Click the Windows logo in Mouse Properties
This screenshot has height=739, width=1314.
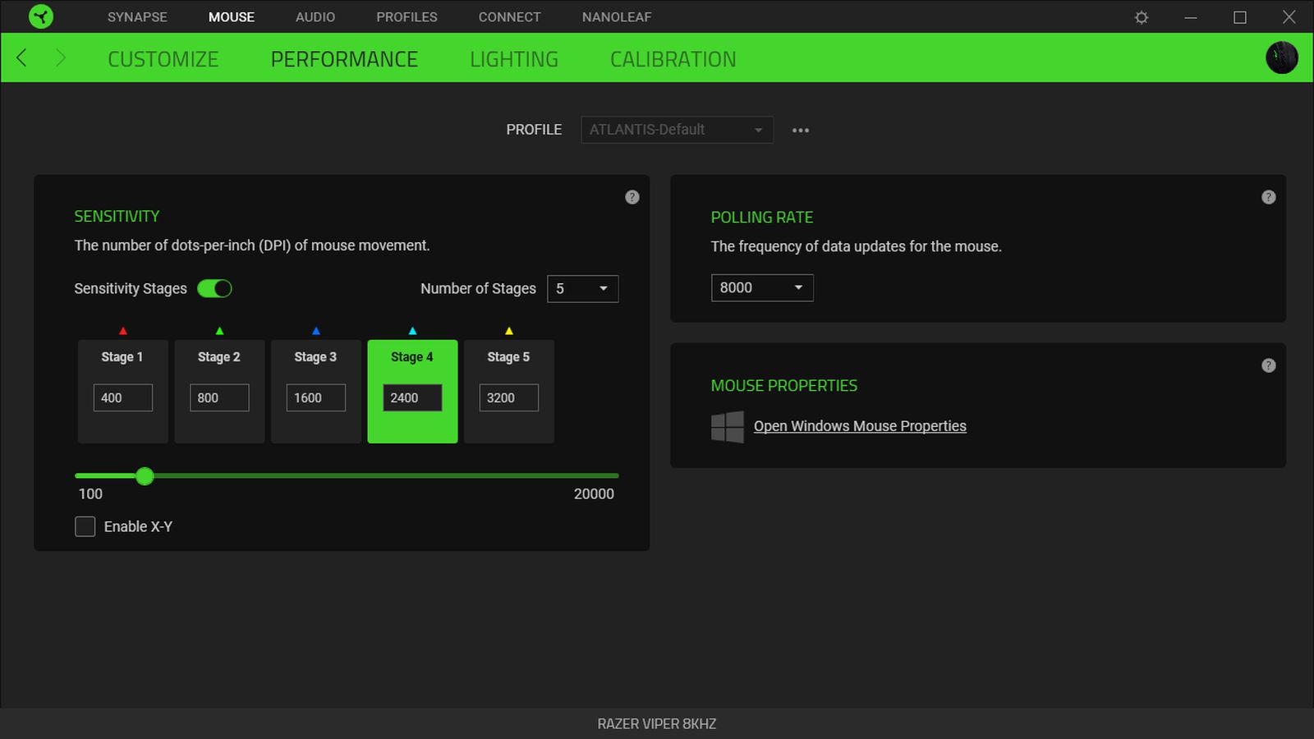[727, 427]
